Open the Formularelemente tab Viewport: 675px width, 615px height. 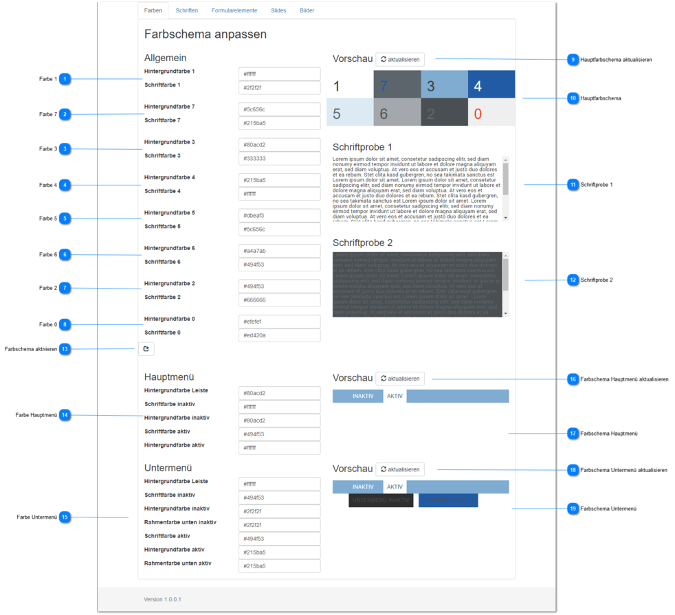234,10
